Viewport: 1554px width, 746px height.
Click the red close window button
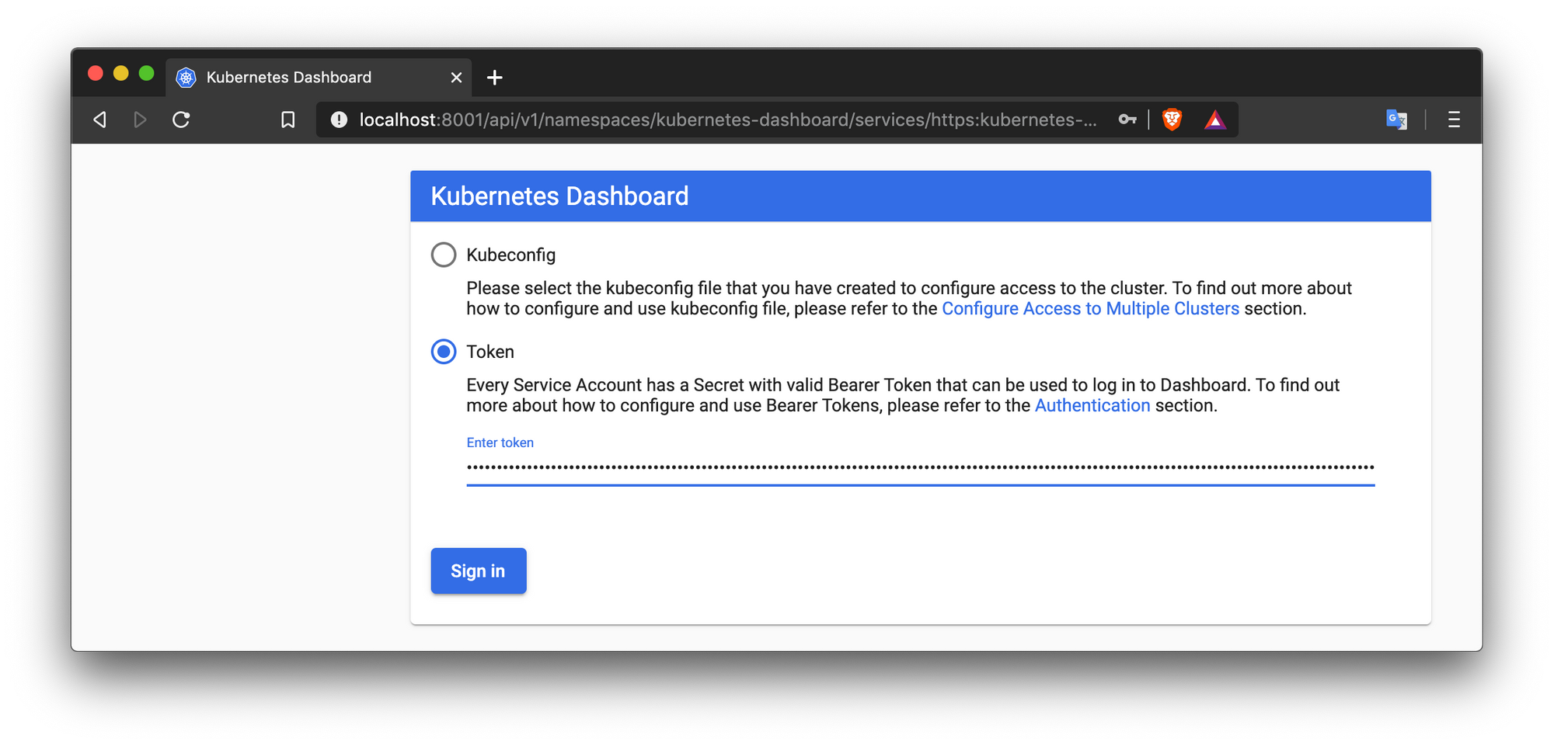(x=96, y=74)
